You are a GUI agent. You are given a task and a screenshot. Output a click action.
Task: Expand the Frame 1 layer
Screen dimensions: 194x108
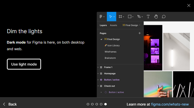tap(98, 67)
